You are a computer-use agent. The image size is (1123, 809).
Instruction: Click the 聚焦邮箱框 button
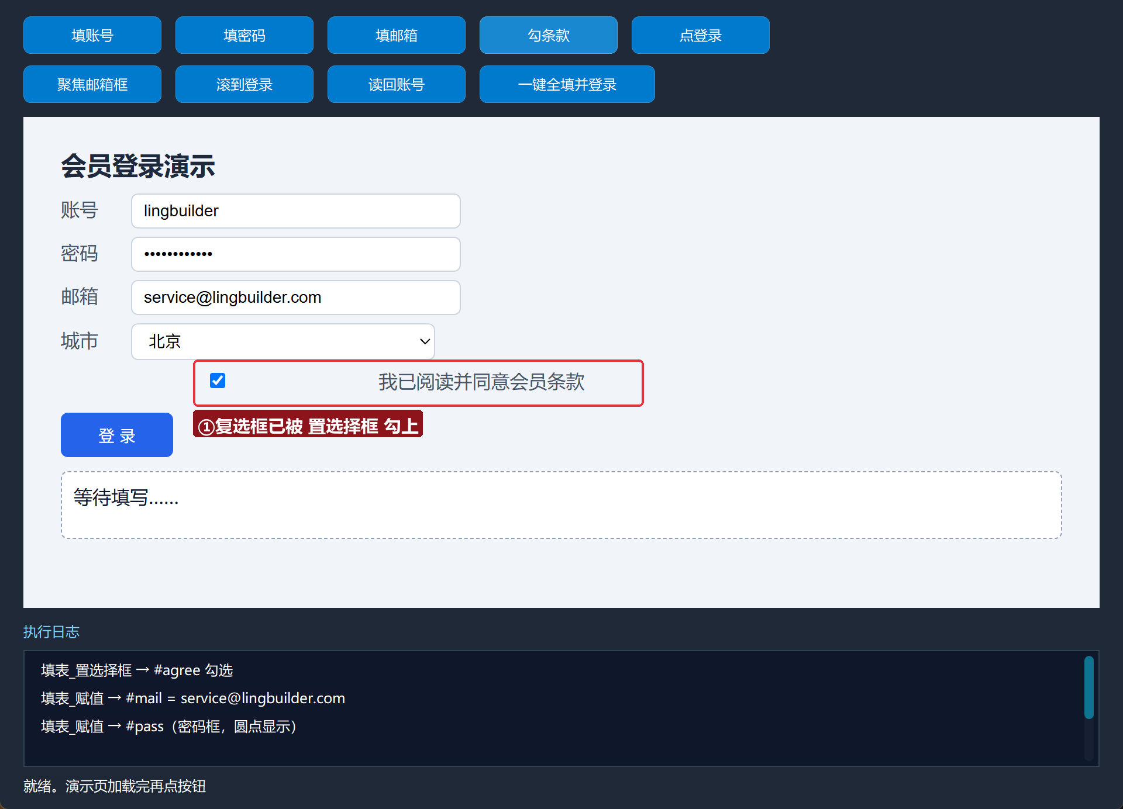(92, 84)
